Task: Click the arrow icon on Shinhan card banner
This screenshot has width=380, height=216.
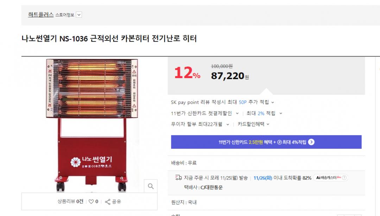Action: [x=311, y=142]
